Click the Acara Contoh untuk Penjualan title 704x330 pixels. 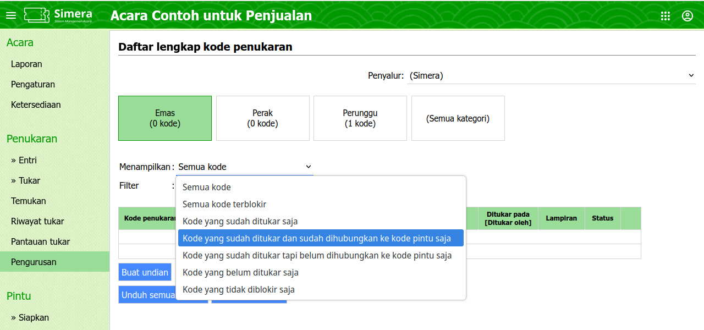(x=211, y=15)
